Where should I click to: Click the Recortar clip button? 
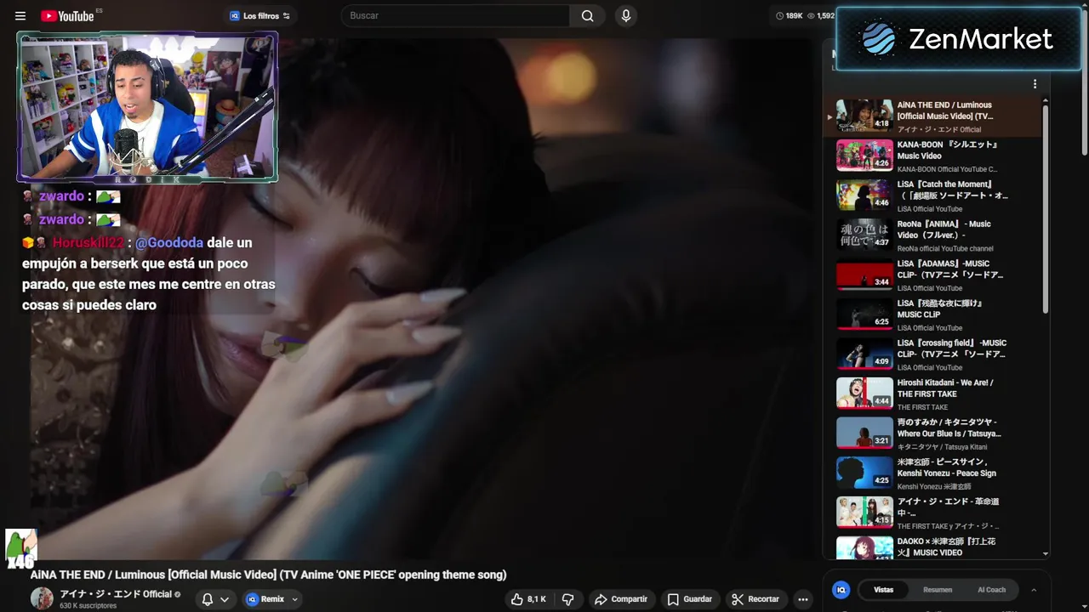pyautogui.click(x=755, y=599)
